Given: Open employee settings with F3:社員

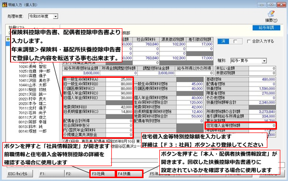Looking at the screenshot, I should pos(102,174).
